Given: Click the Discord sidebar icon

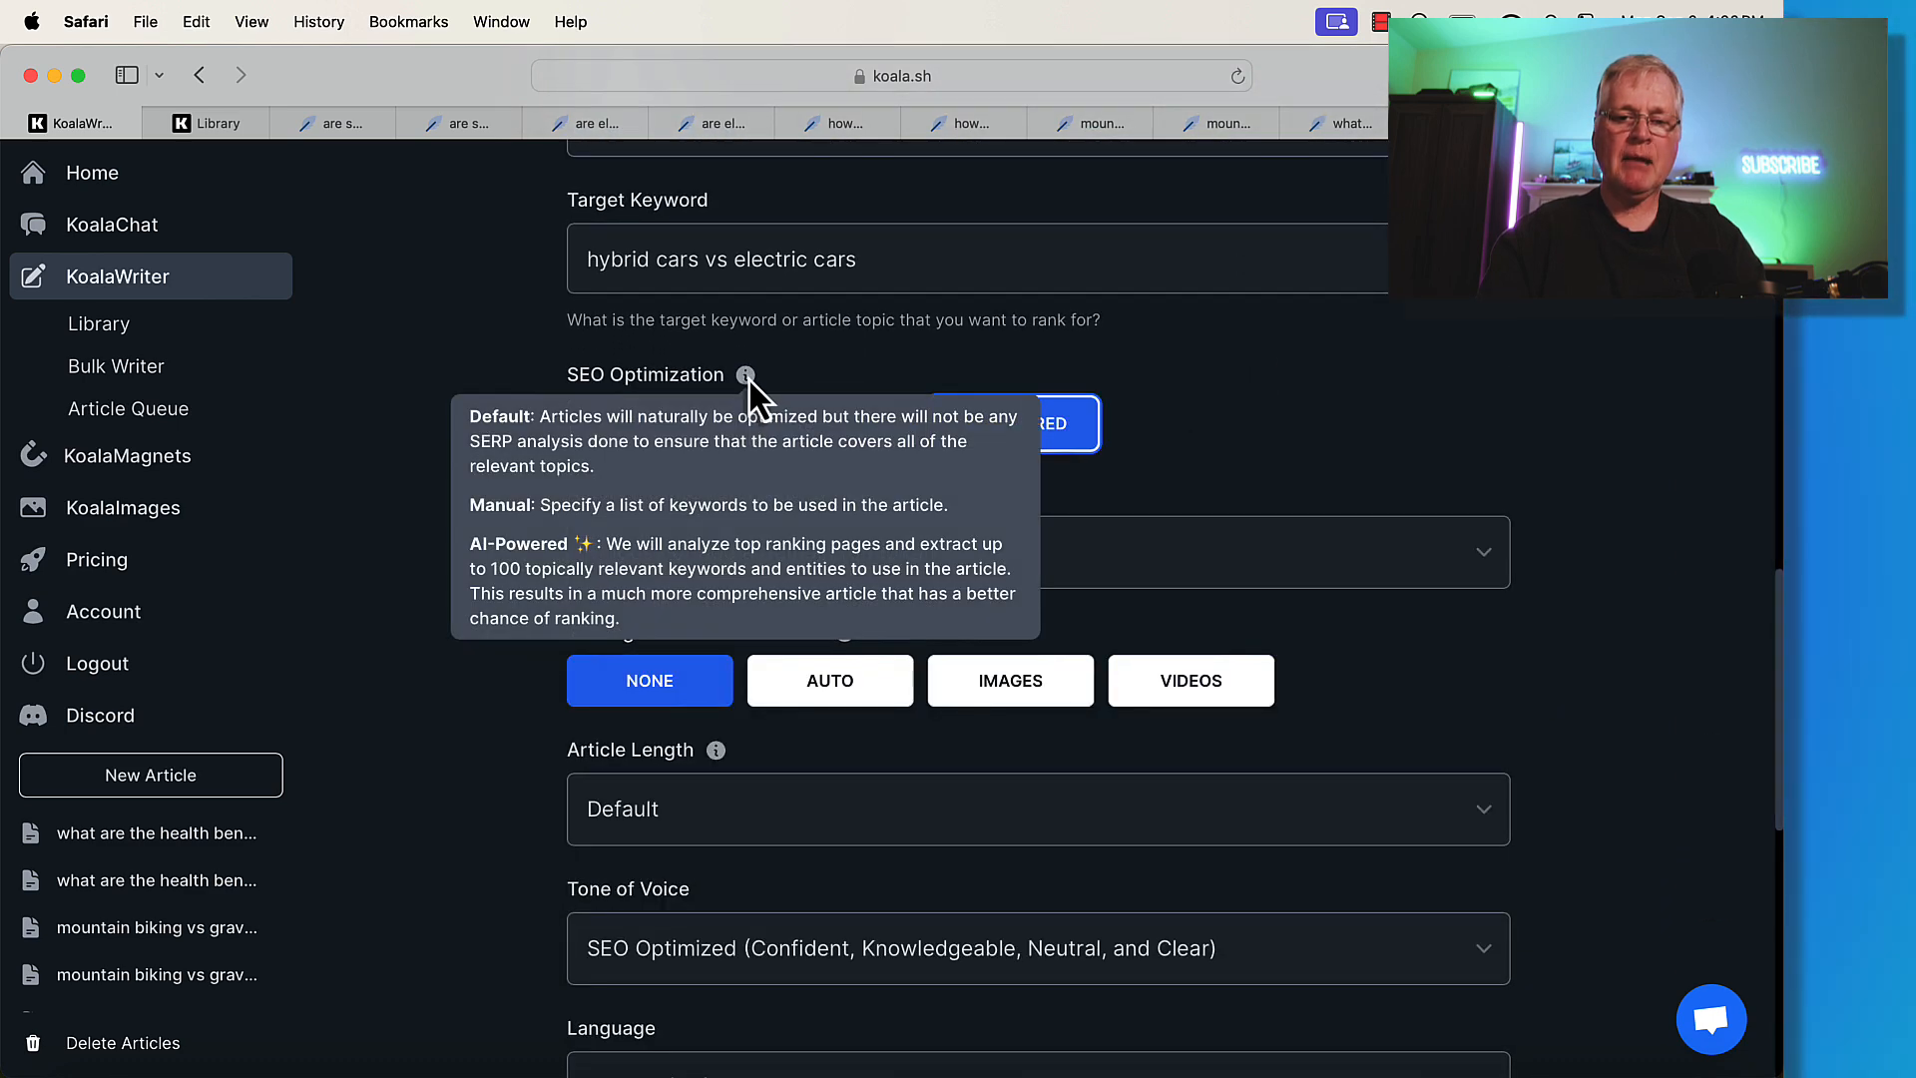Looking at the screenshot, I should [33, 715].
